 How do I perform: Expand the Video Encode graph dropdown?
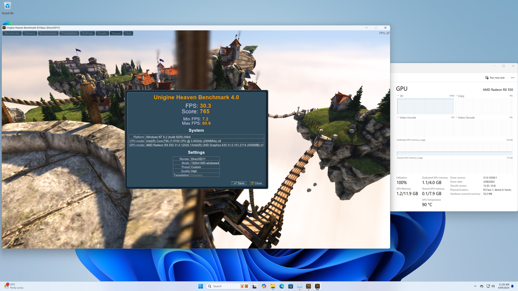coord(398,117)
